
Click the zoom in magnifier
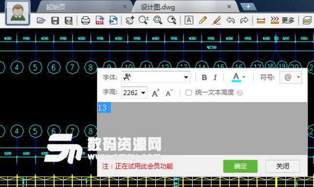tap(144, 20)
